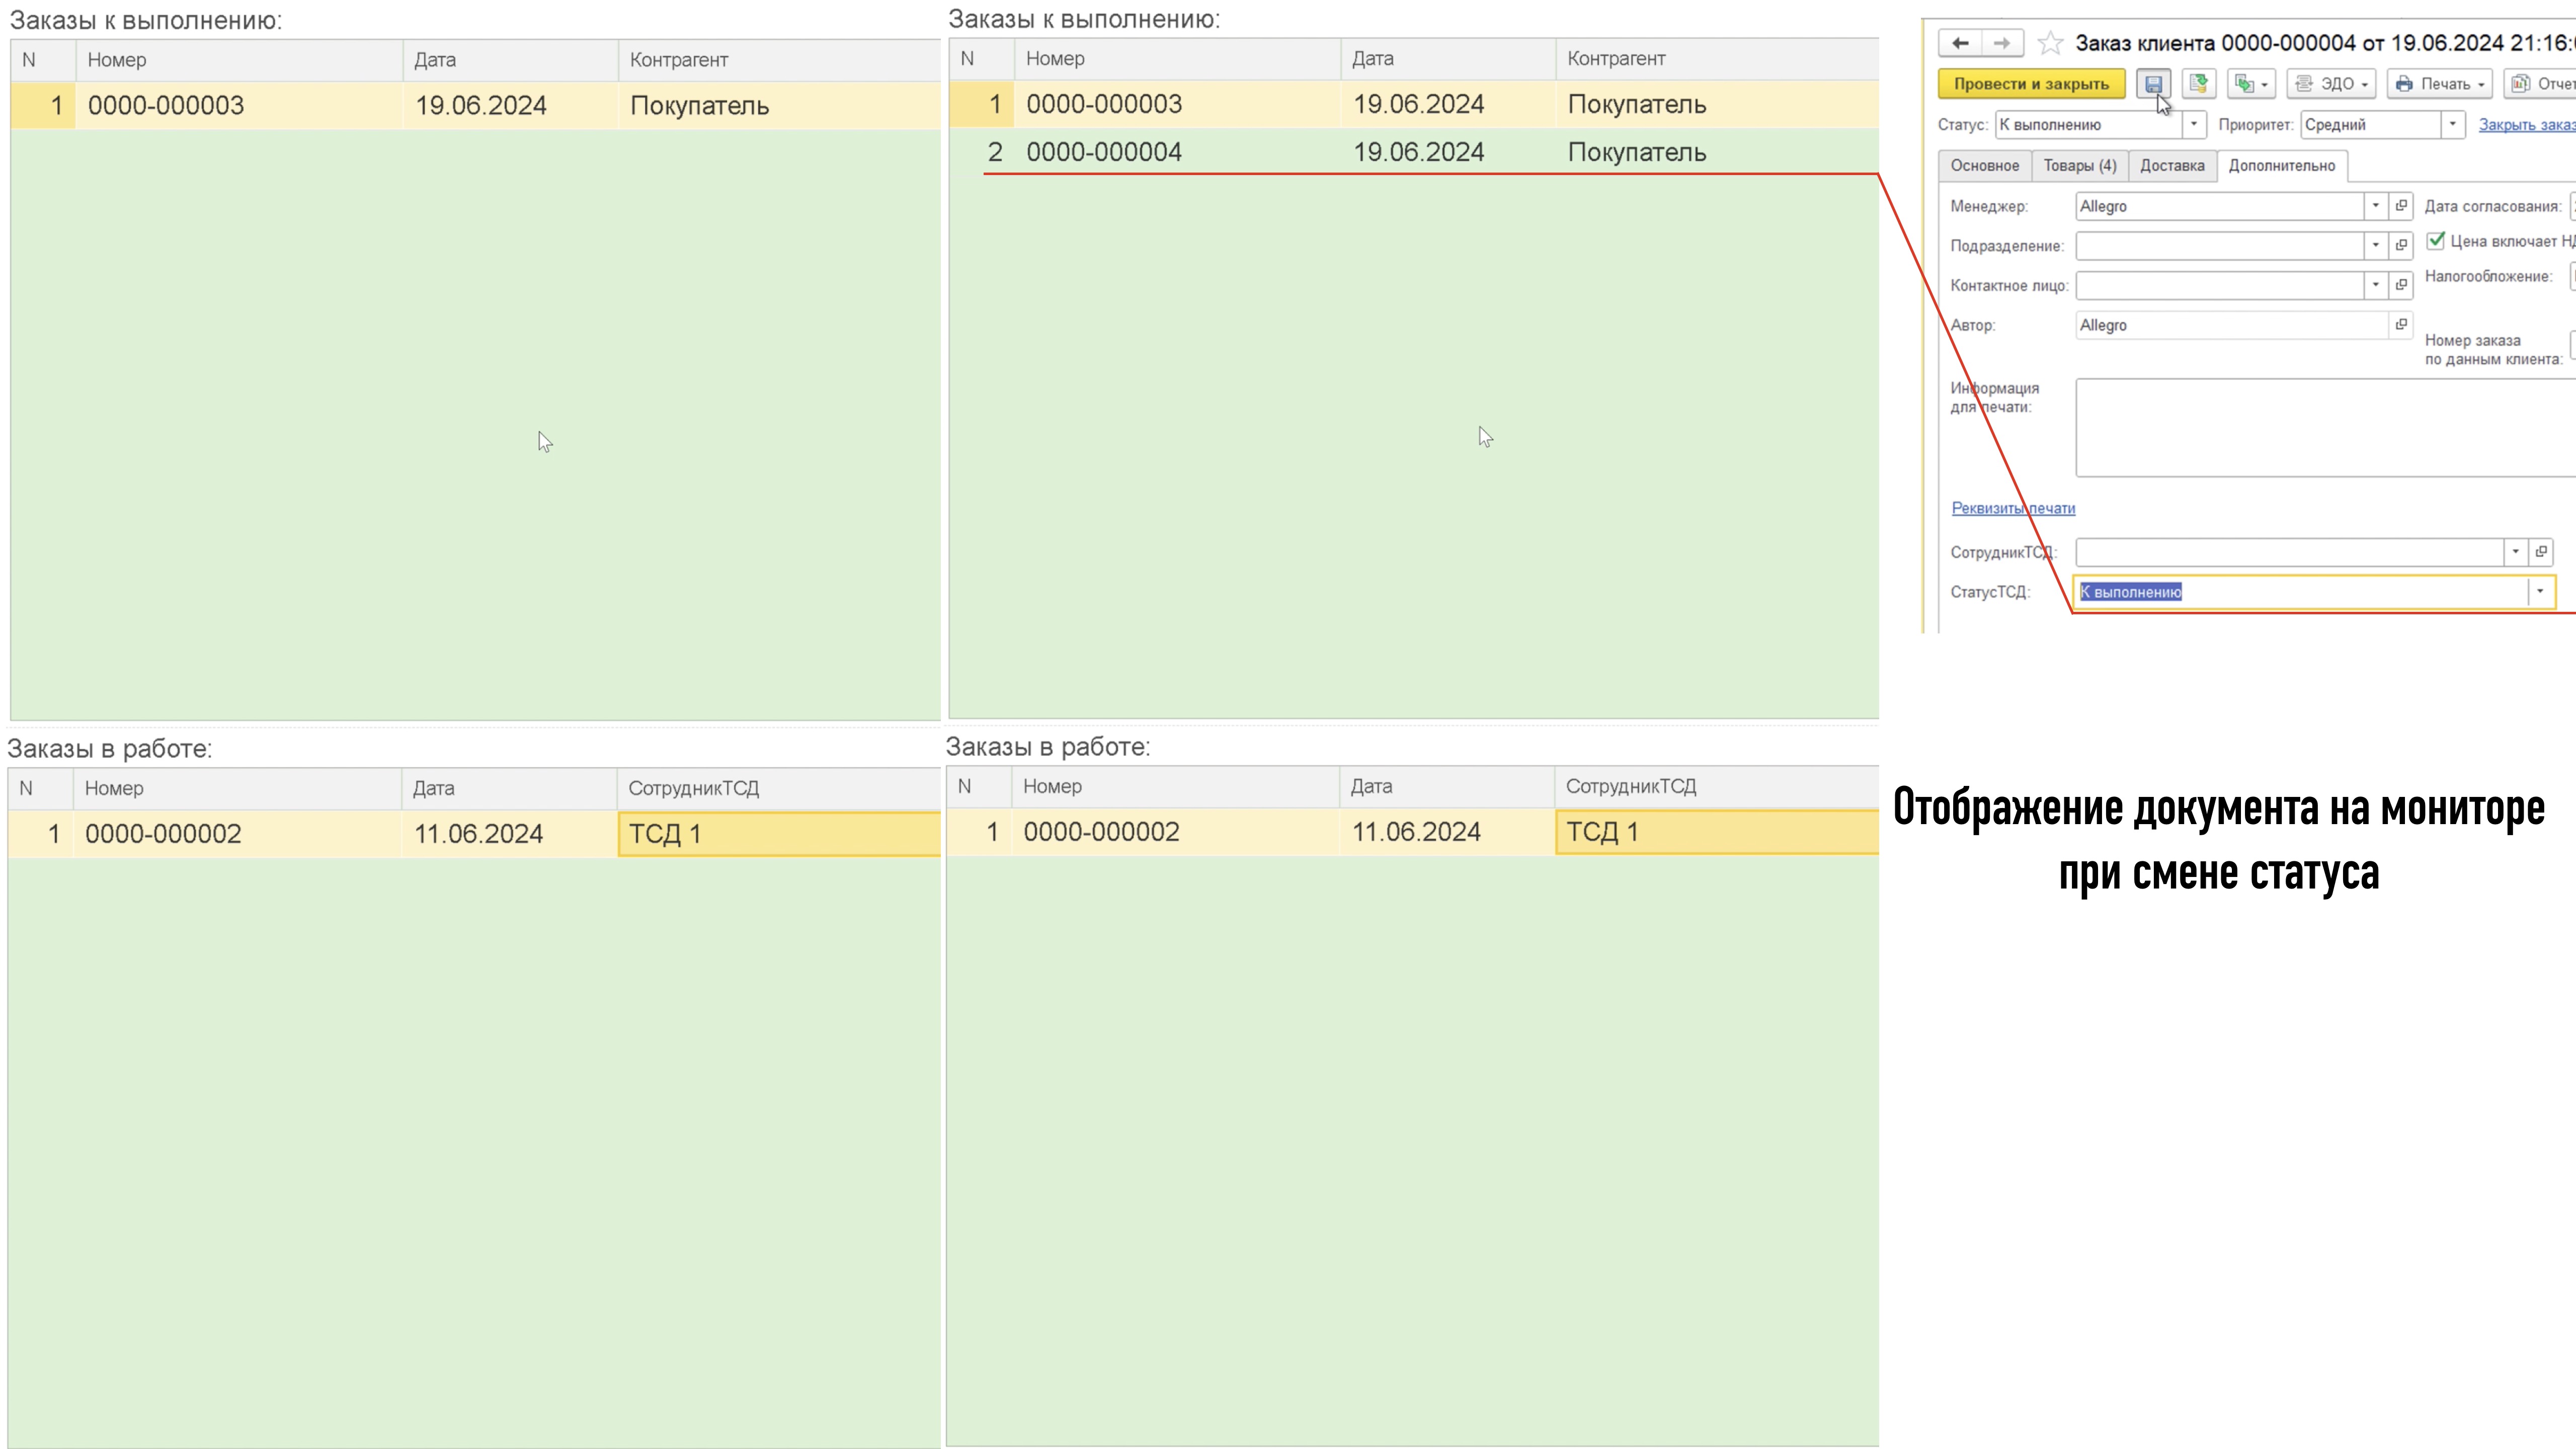Select order 0000-000003 in the left К выполнению list

click(x=476, y=105)
